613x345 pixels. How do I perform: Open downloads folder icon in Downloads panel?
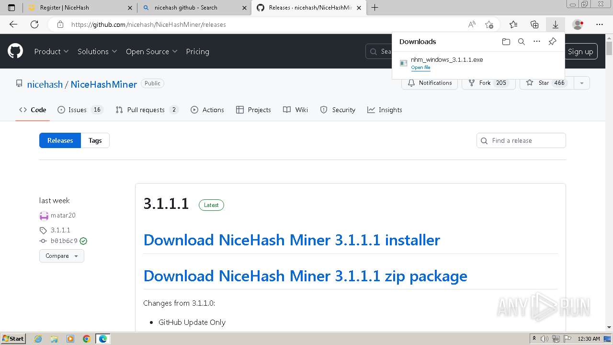(506, 42)
